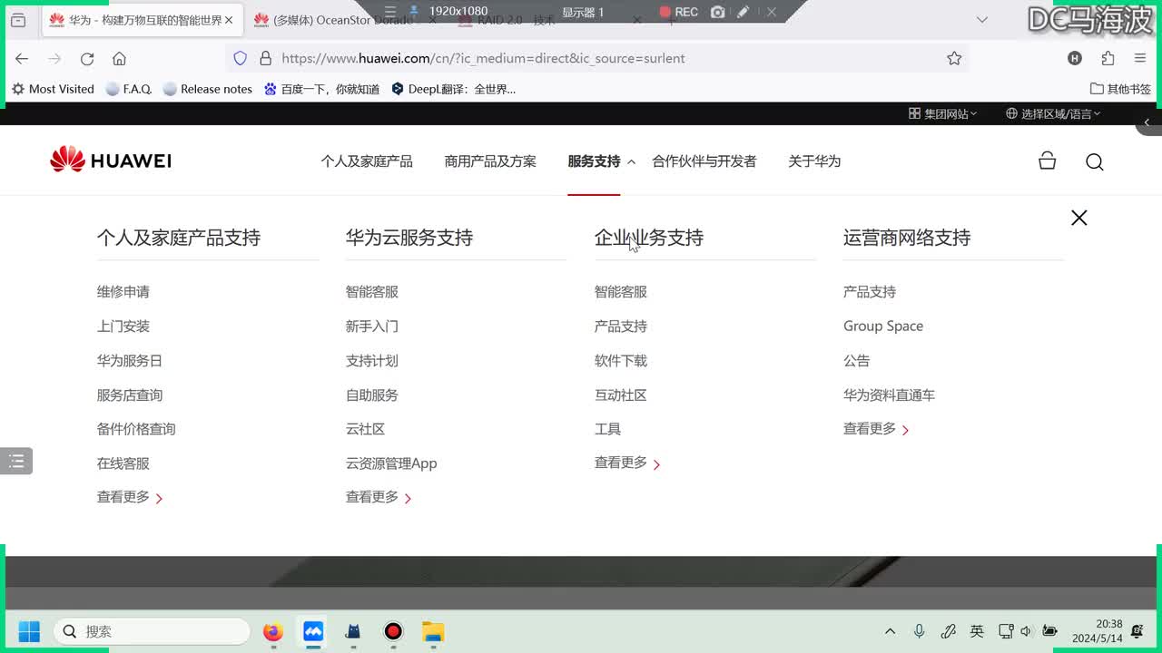Screen dimensions: 1162x653
Task: Open the black cat app in taskbar
Action: pos(353,631)
